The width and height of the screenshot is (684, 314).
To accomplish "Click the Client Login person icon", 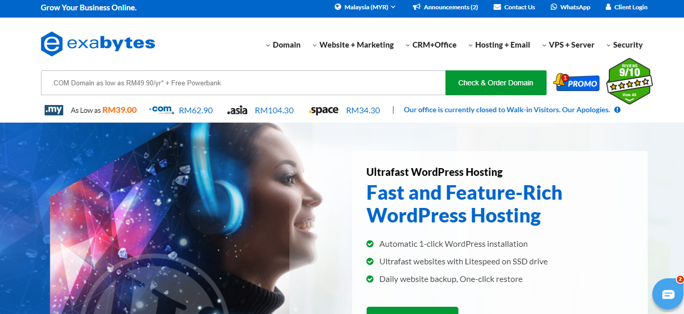I will pyautogui.click(x=608, y=7).
